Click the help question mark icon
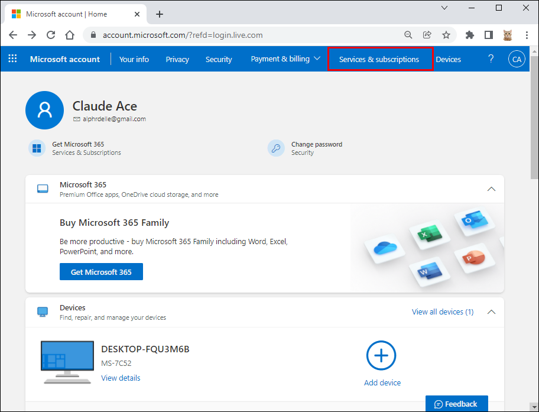Image resolution: width=539 pixels, height=412 pixels. (x=491, y=59)
